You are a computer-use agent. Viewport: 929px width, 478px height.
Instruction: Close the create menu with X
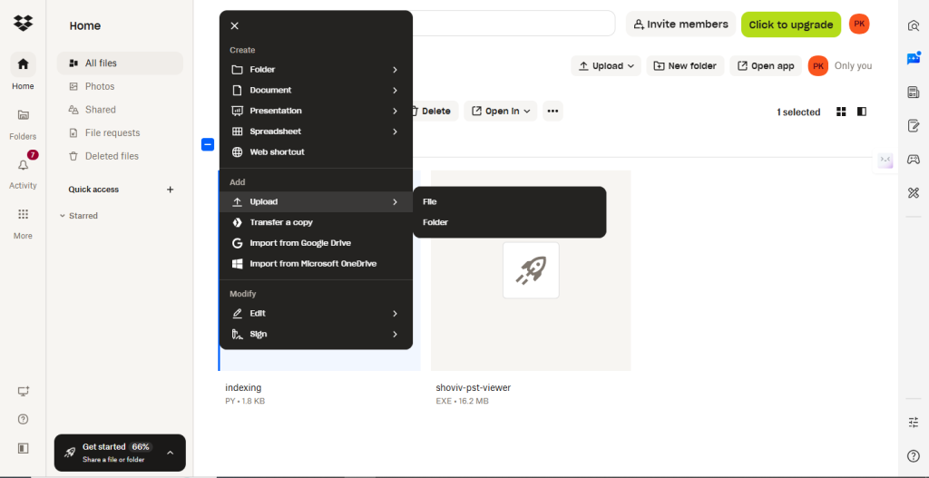click(x=235, y=25)
